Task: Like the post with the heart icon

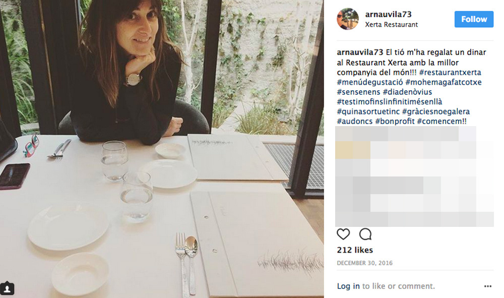Action: [343, 234]
